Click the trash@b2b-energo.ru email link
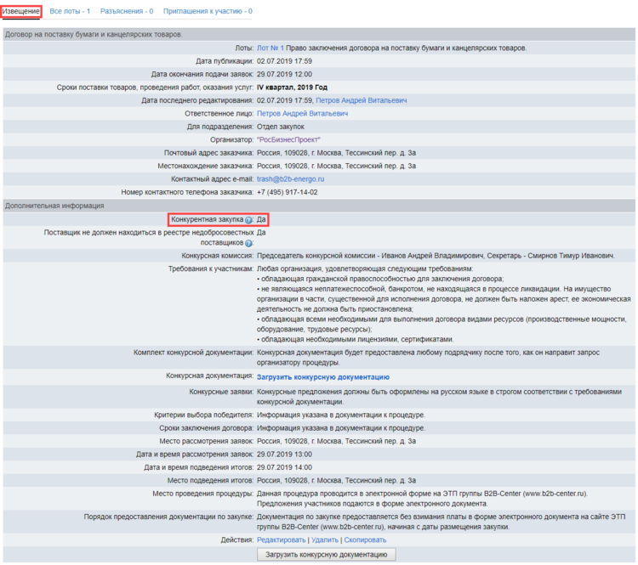 290,179
